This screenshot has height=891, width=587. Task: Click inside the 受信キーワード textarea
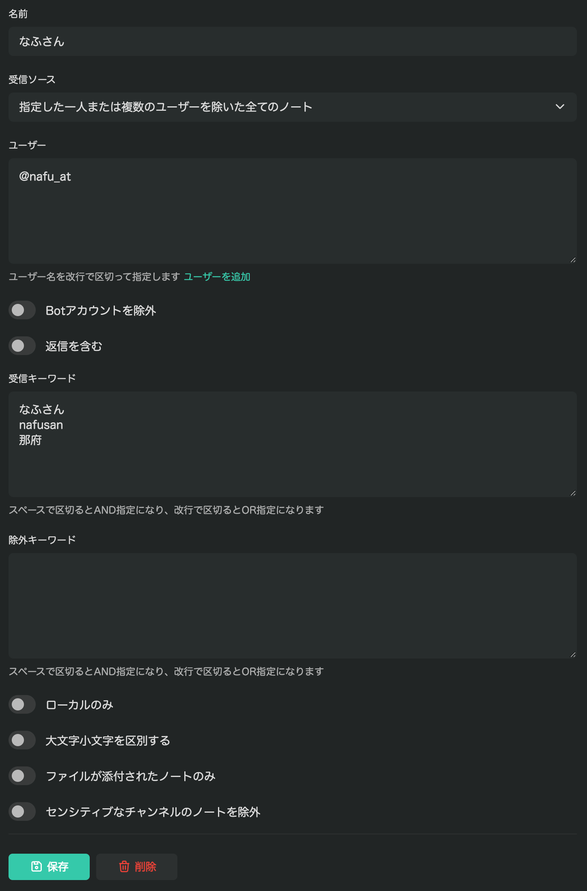pos(292,444)
